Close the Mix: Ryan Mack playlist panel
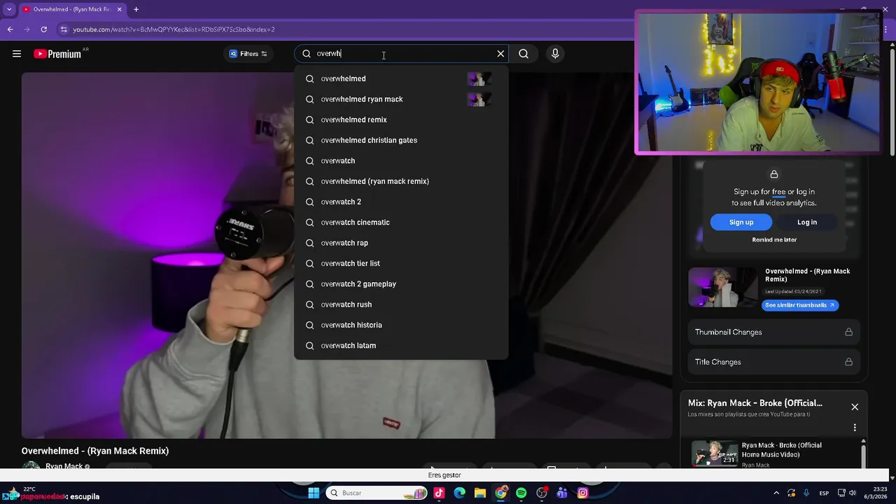 (855, 407)
